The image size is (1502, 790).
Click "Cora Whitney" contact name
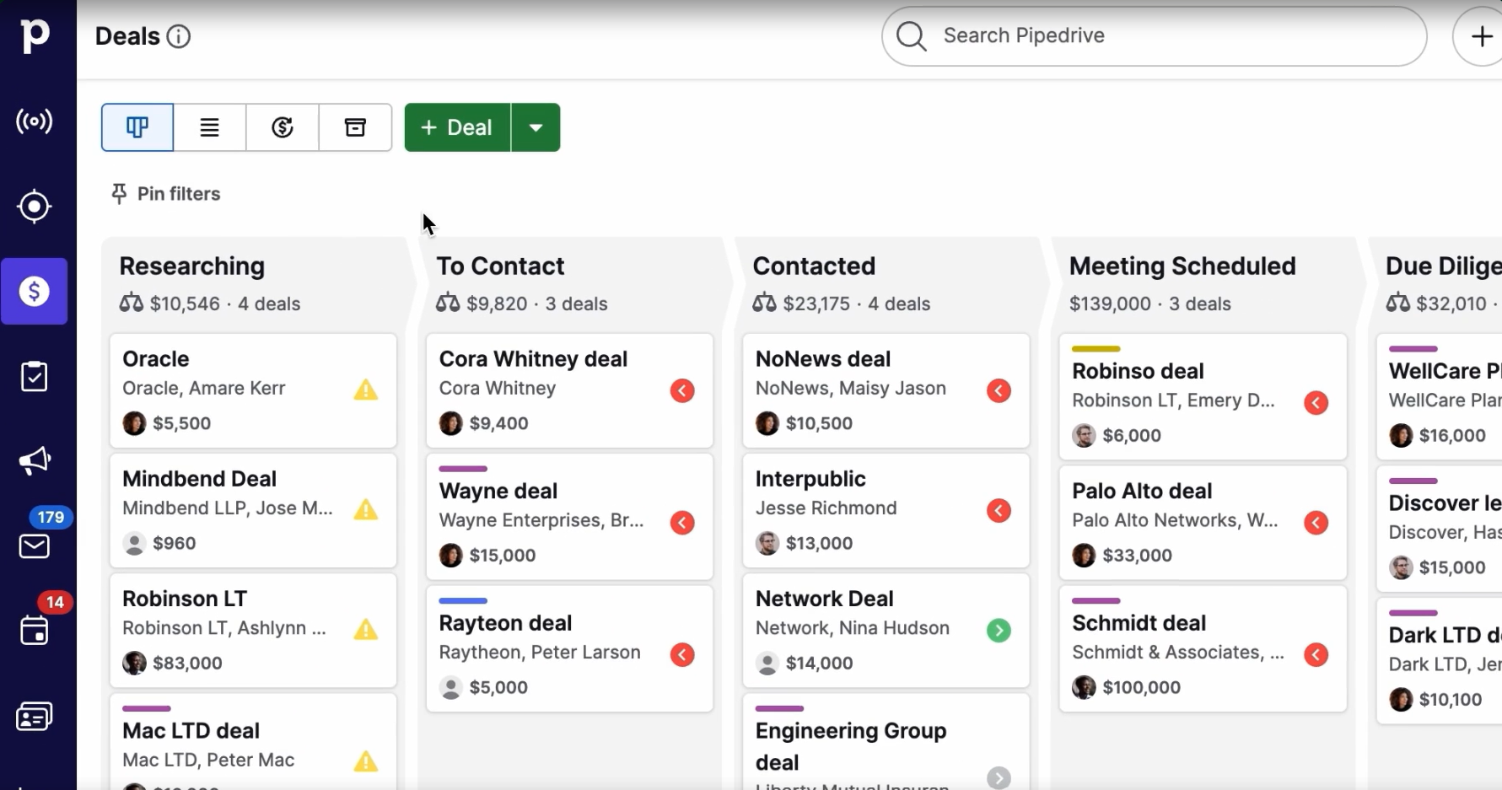498,389
